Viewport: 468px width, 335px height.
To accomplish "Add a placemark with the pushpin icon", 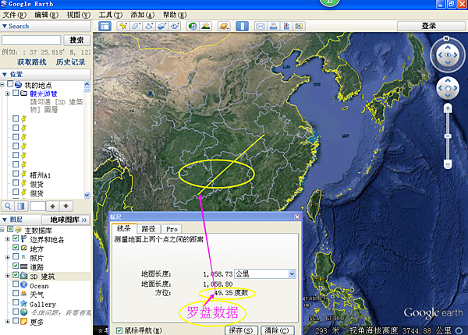I will (123, 26).
